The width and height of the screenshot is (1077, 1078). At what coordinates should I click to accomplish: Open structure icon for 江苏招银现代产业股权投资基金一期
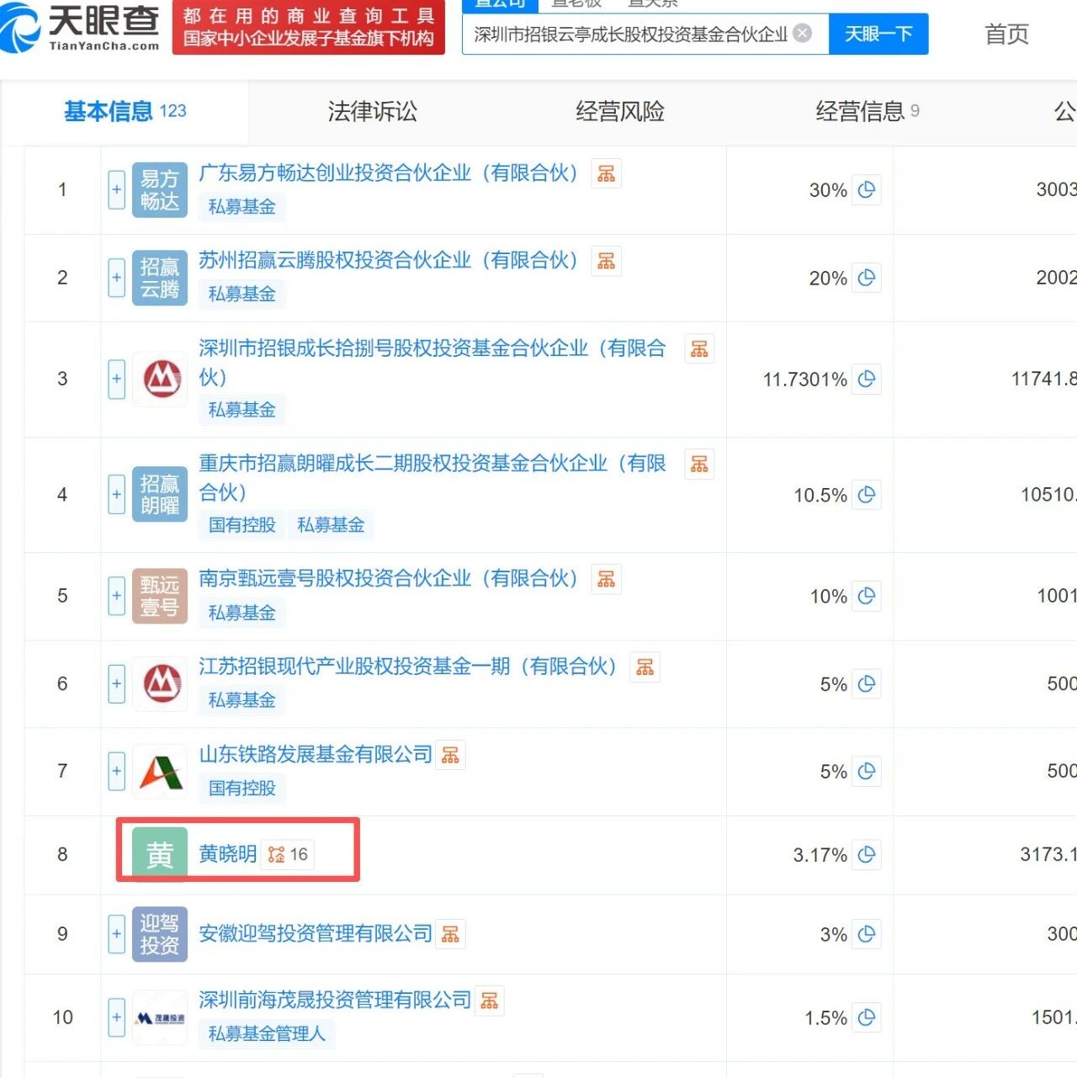pos(645,667)
